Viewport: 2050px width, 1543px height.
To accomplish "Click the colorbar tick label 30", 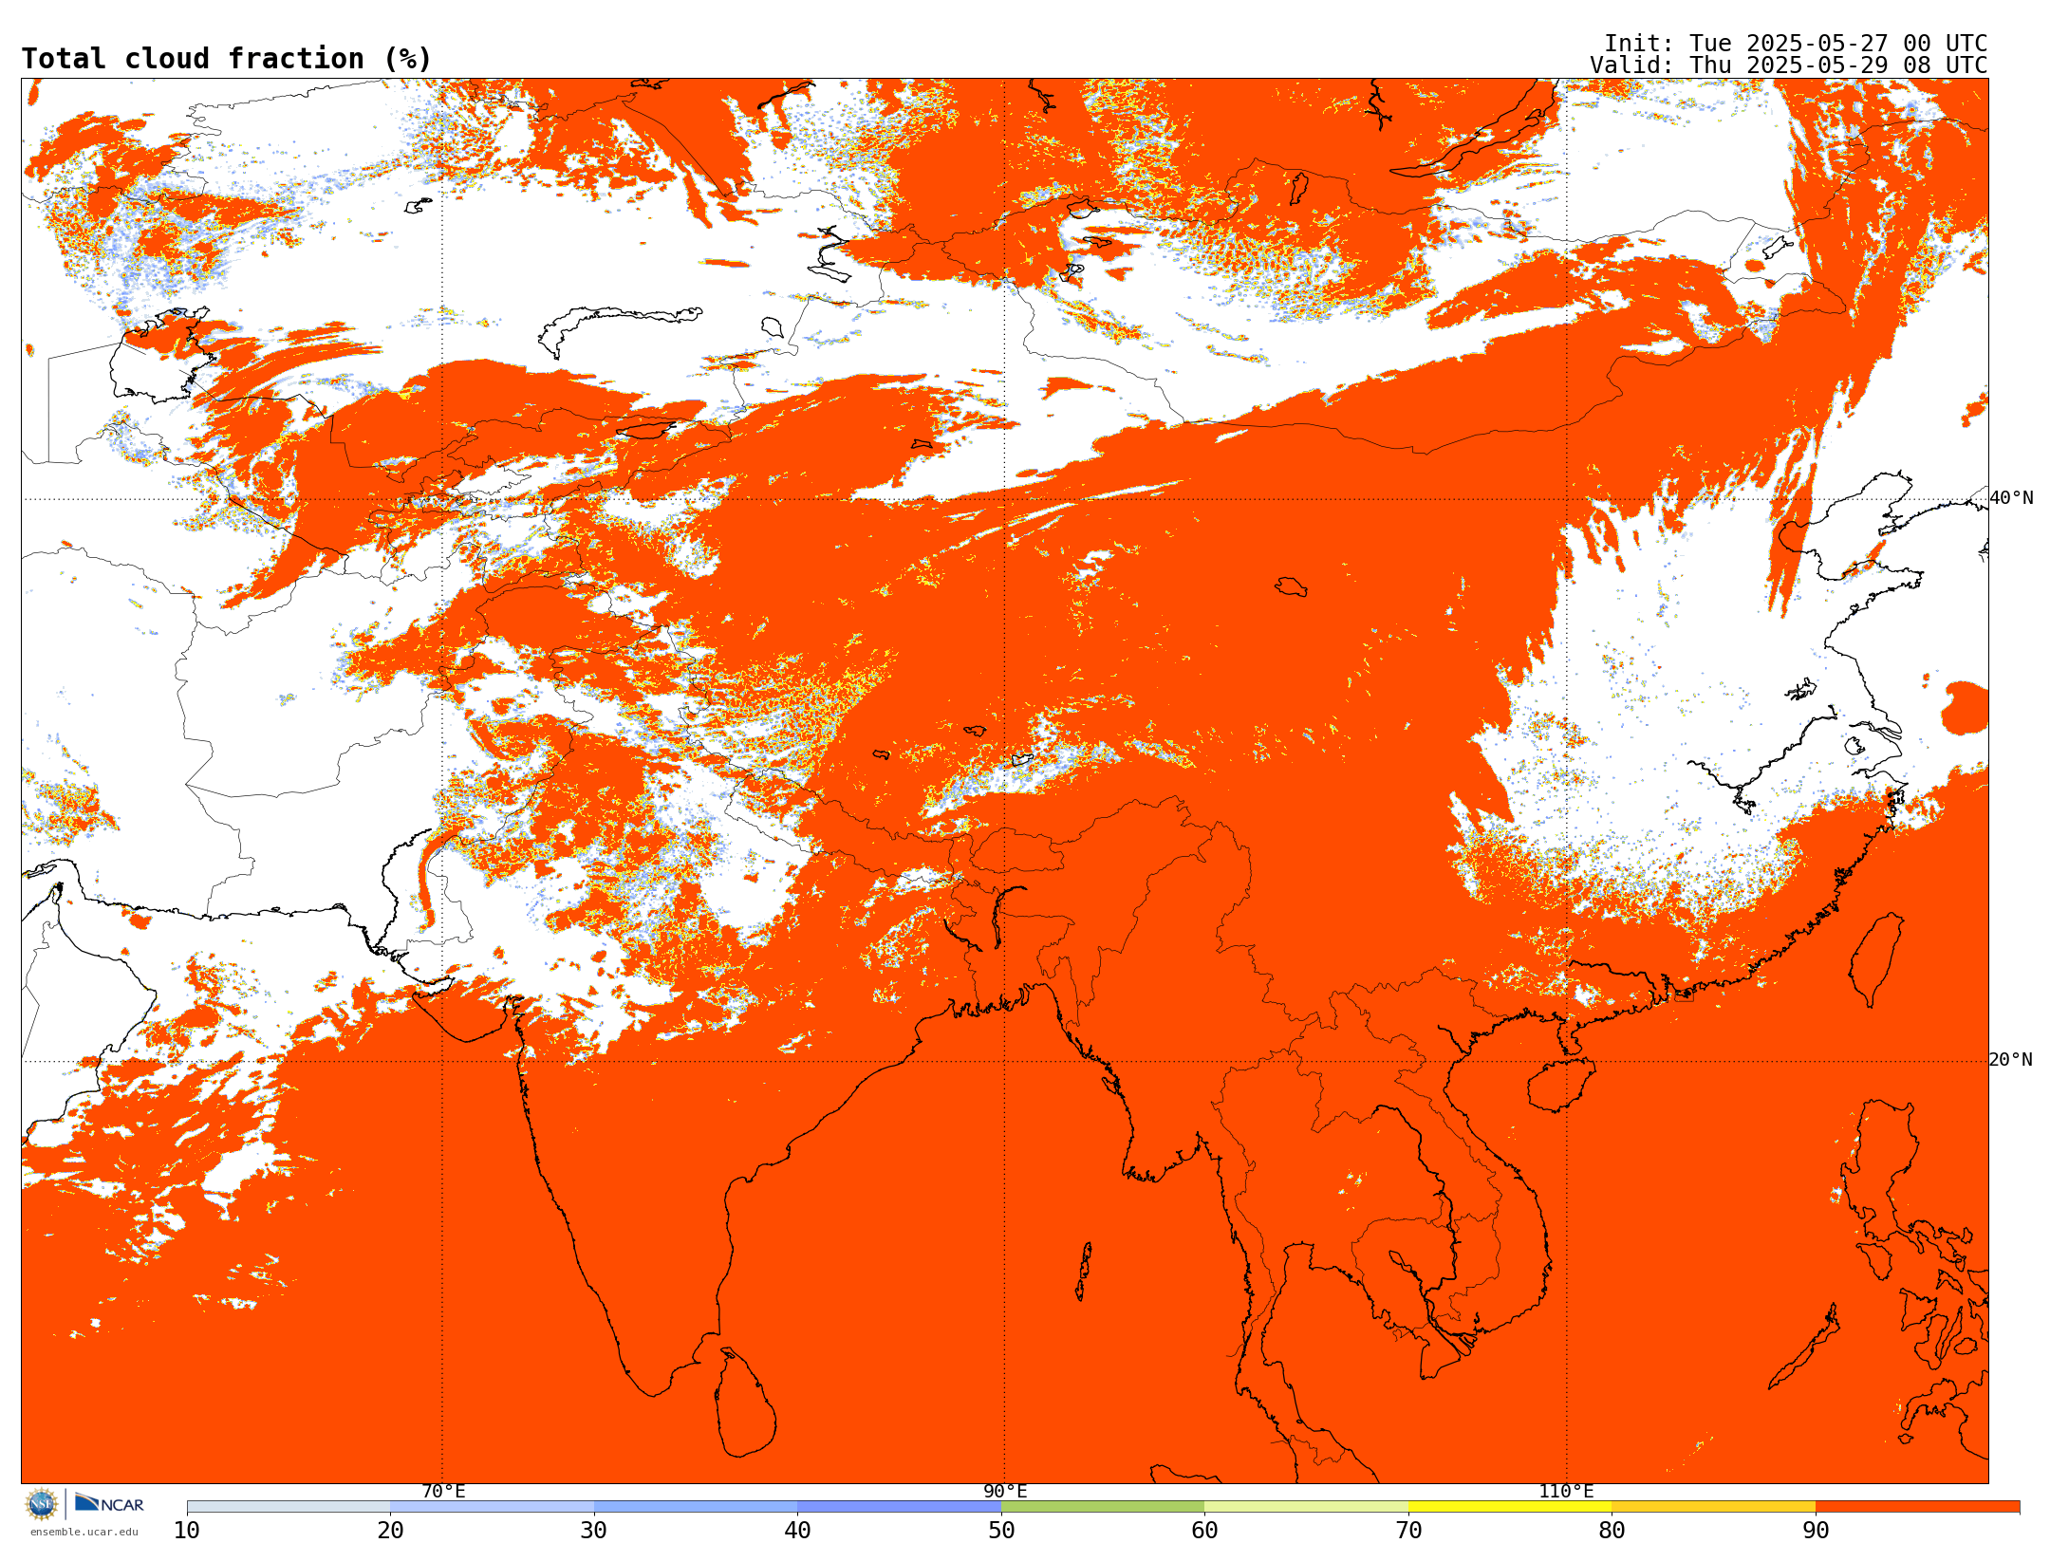I will [x=594, y=1531].
